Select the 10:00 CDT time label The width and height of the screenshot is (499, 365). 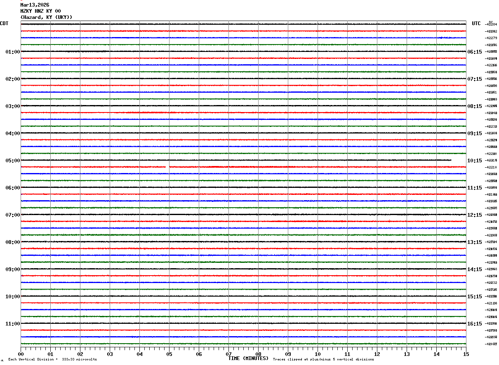13,297
